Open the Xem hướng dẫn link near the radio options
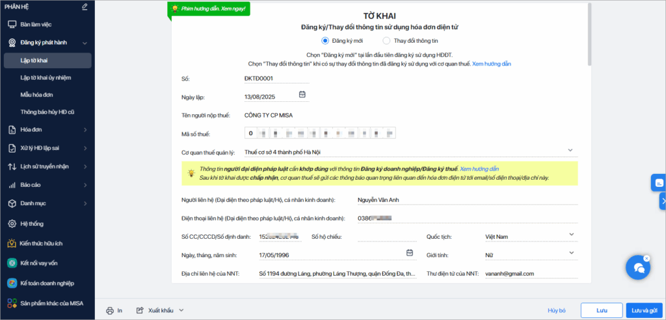This screenshot has width=666, height=320. click(x=492, y=64)
